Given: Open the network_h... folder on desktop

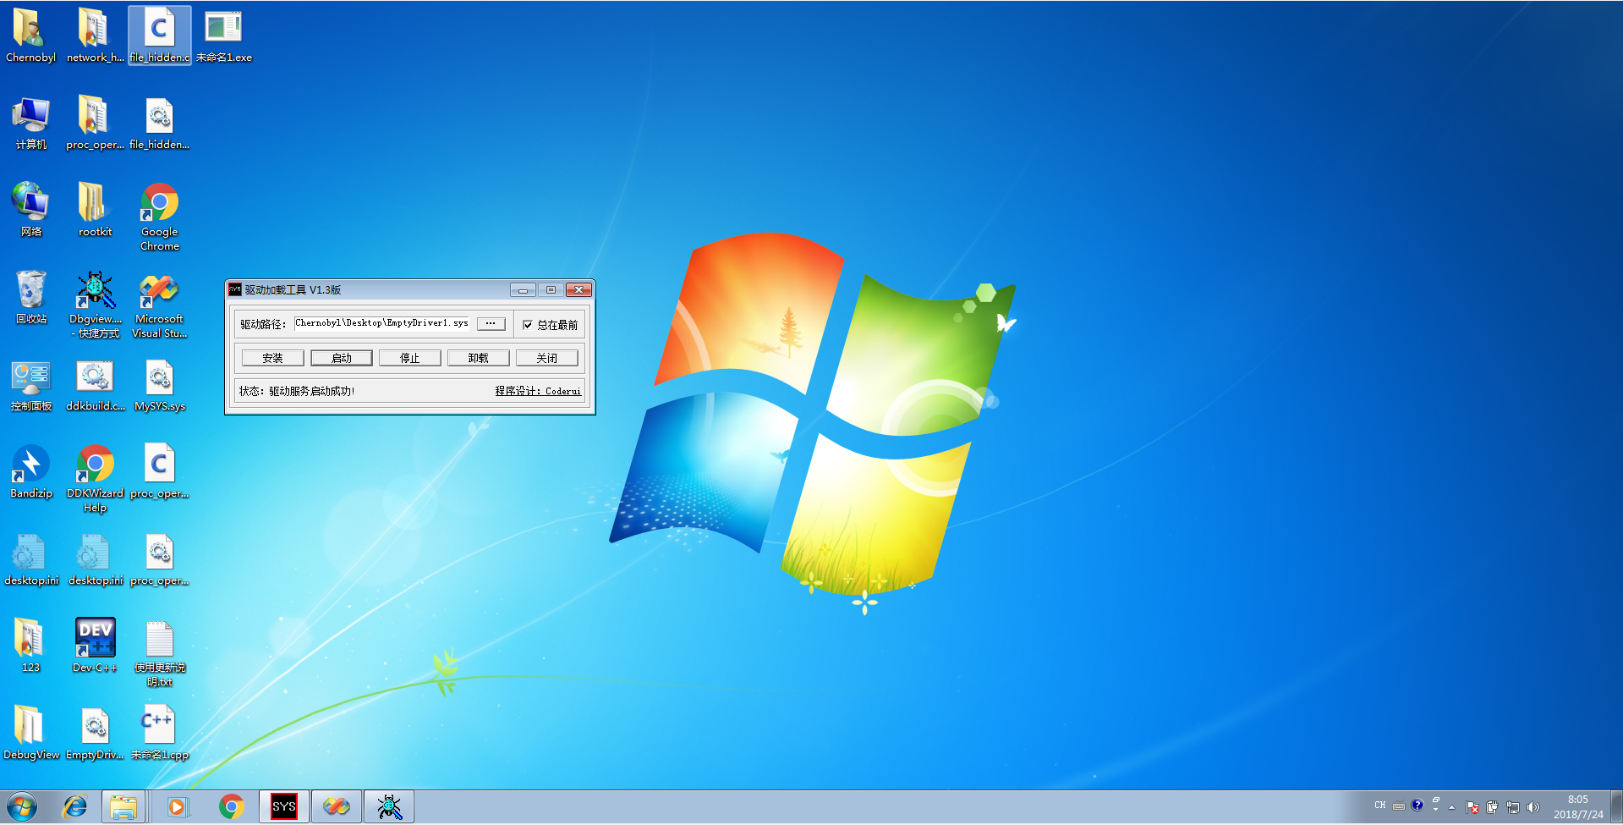Looking at the screenshot, I should [95, 36].
